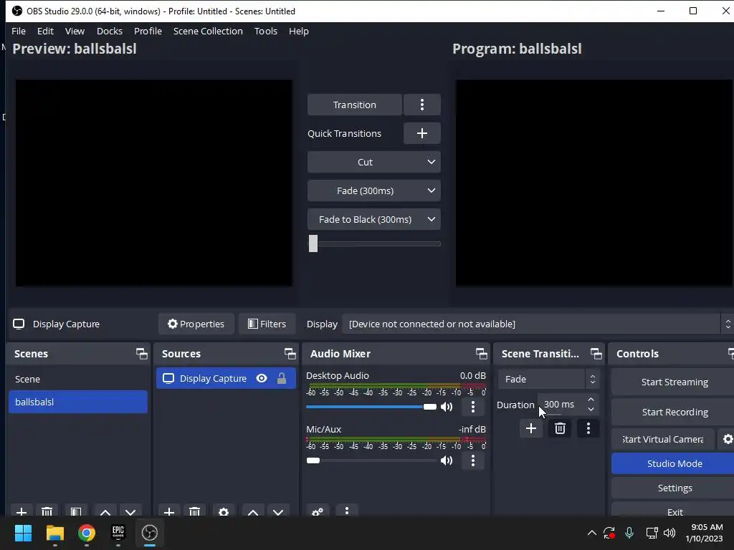Select the ballsbalsl scene

coord(77,402)
